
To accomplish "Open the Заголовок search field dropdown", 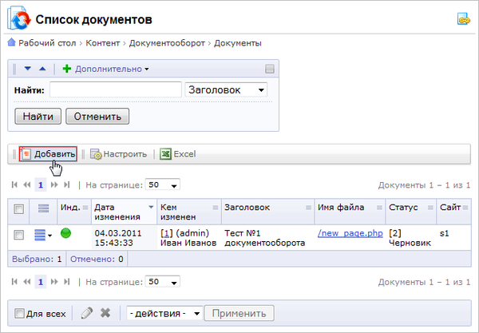I will 226,90.
